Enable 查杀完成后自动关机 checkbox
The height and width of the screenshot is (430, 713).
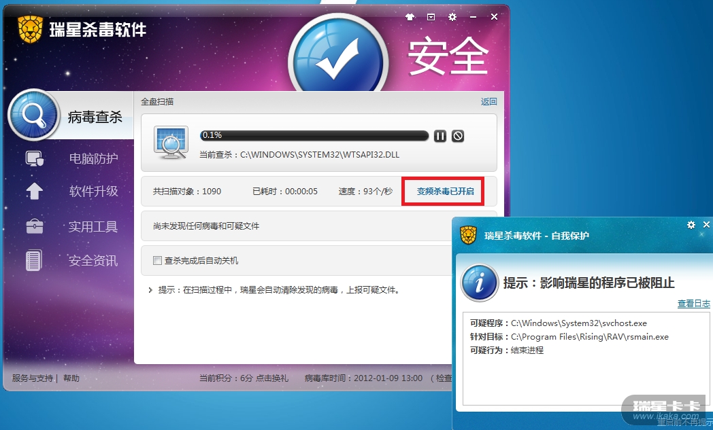click(157, 261)
